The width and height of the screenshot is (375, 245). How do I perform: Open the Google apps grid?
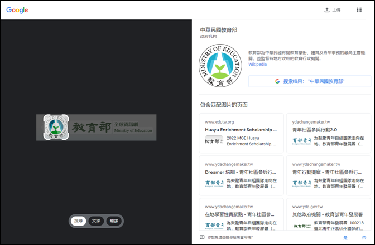click(359, 10)
